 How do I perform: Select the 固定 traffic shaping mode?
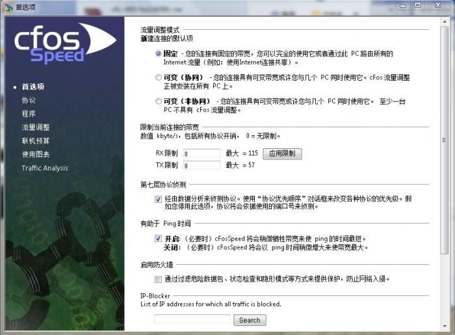click(159, 53)
